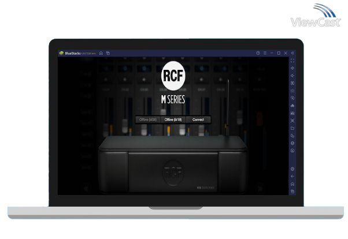
Task: Open BlueStacks settings gear icon
Action: [293, 169]
